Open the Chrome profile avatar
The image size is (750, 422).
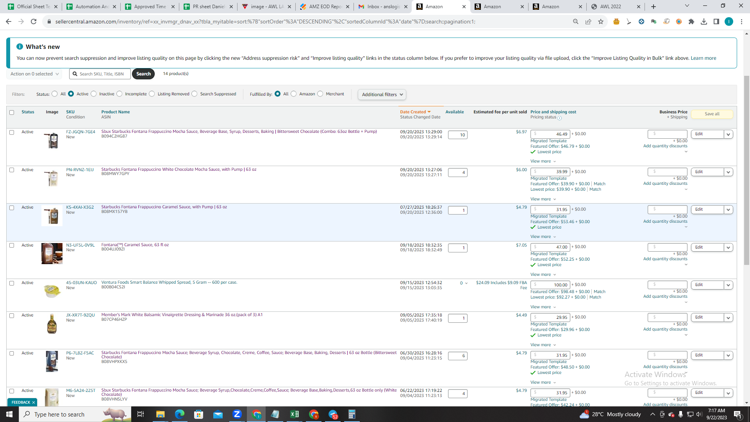729,21
